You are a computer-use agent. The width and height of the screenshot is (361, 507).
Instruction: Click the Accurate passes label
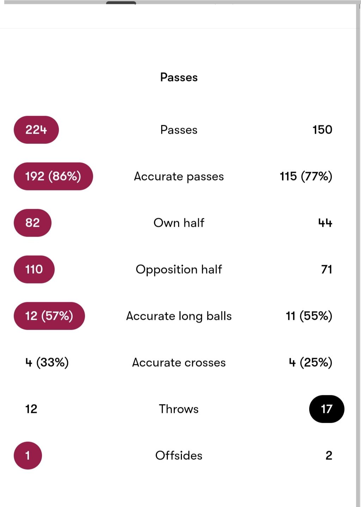pos(179,176)
